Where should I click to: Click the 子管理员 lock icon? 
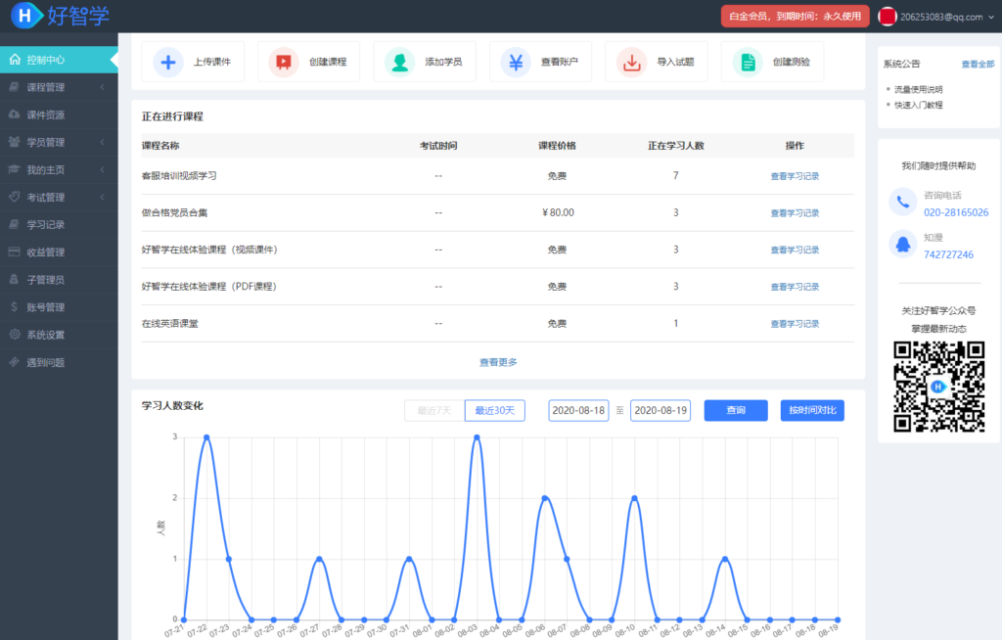[14, 280]
